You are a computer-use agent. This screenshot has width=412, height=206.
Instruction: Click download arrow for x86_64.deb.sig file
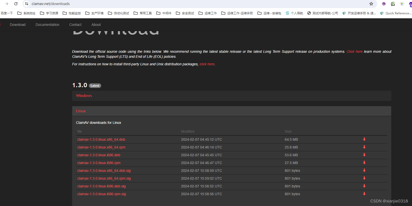point(364,170)
